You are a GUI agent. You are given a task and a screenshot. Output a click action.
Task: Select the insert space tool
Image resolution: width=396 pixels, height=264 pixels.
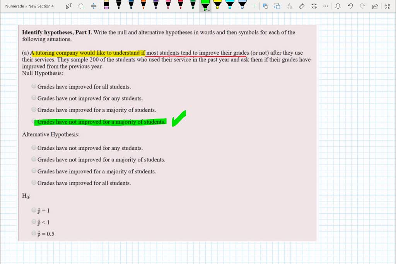[93, 6]
